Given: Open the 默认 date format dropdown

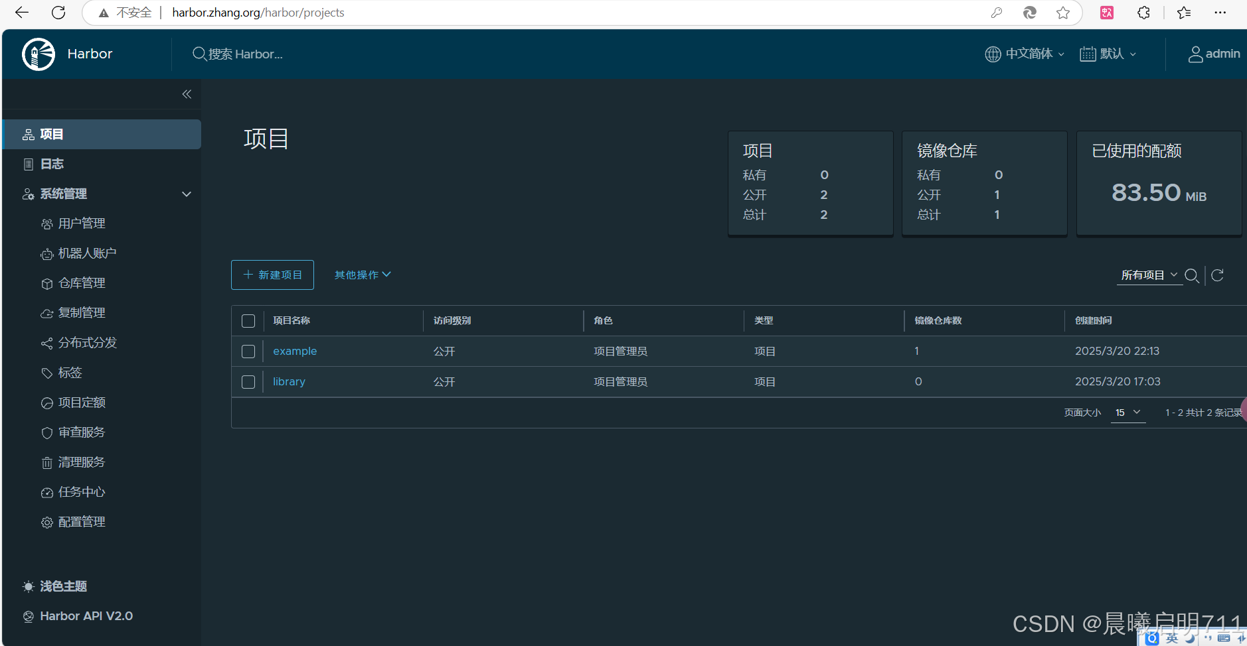Looking at the screenshot, I should 1108,54.
